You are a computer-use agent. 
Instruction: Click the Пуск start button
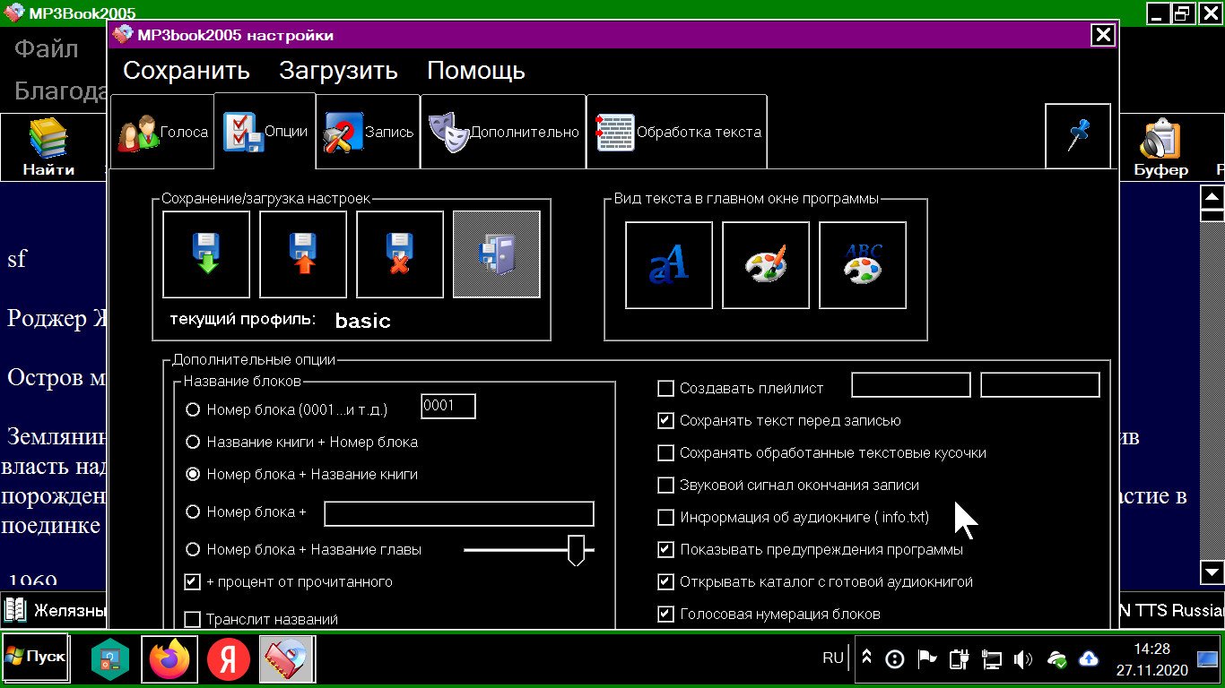click(x=35, y=656)
